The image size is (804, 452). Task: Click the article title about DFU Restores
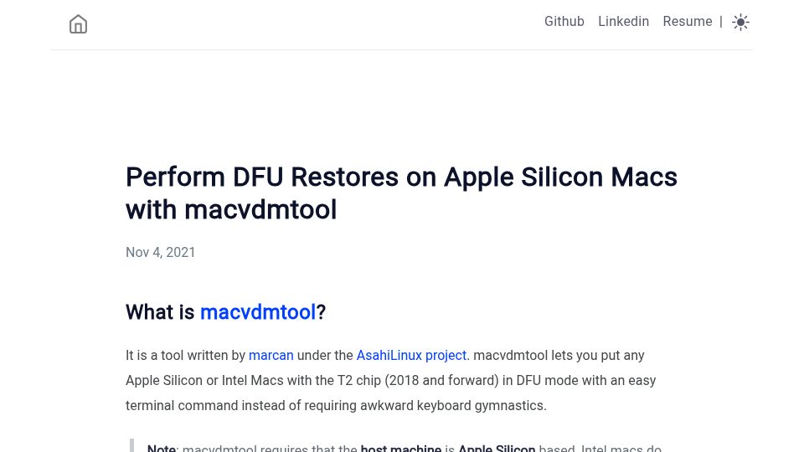[401, 193]
